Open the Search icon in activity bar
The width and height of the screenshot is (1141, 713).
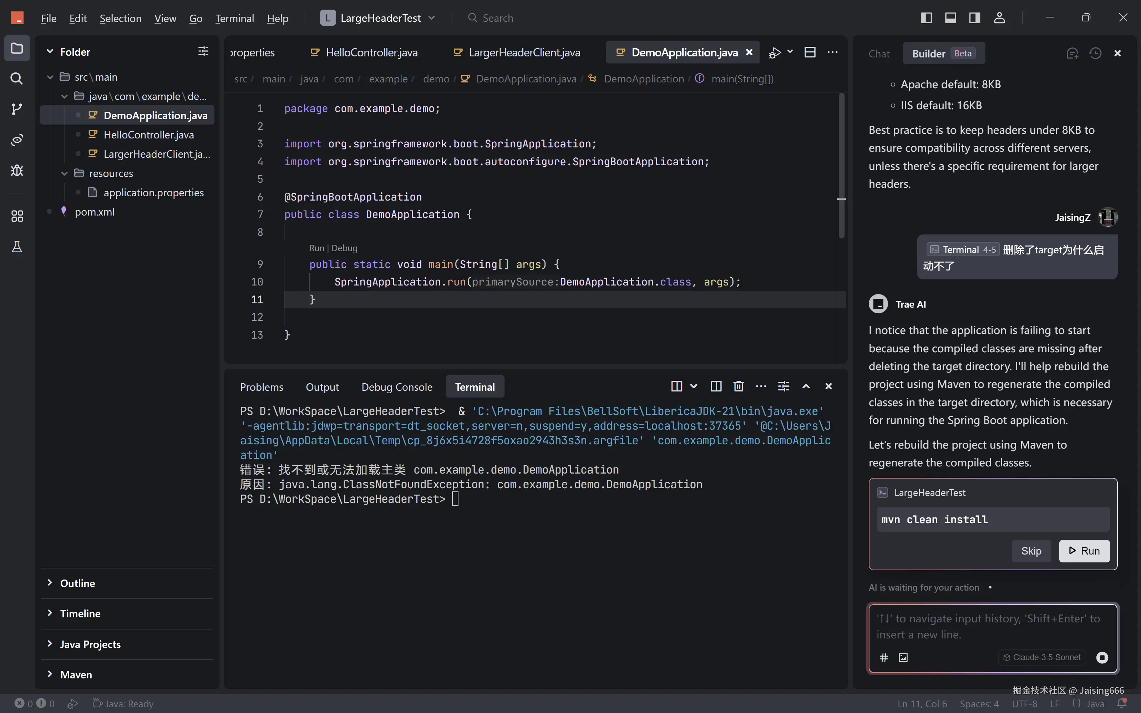16,78
